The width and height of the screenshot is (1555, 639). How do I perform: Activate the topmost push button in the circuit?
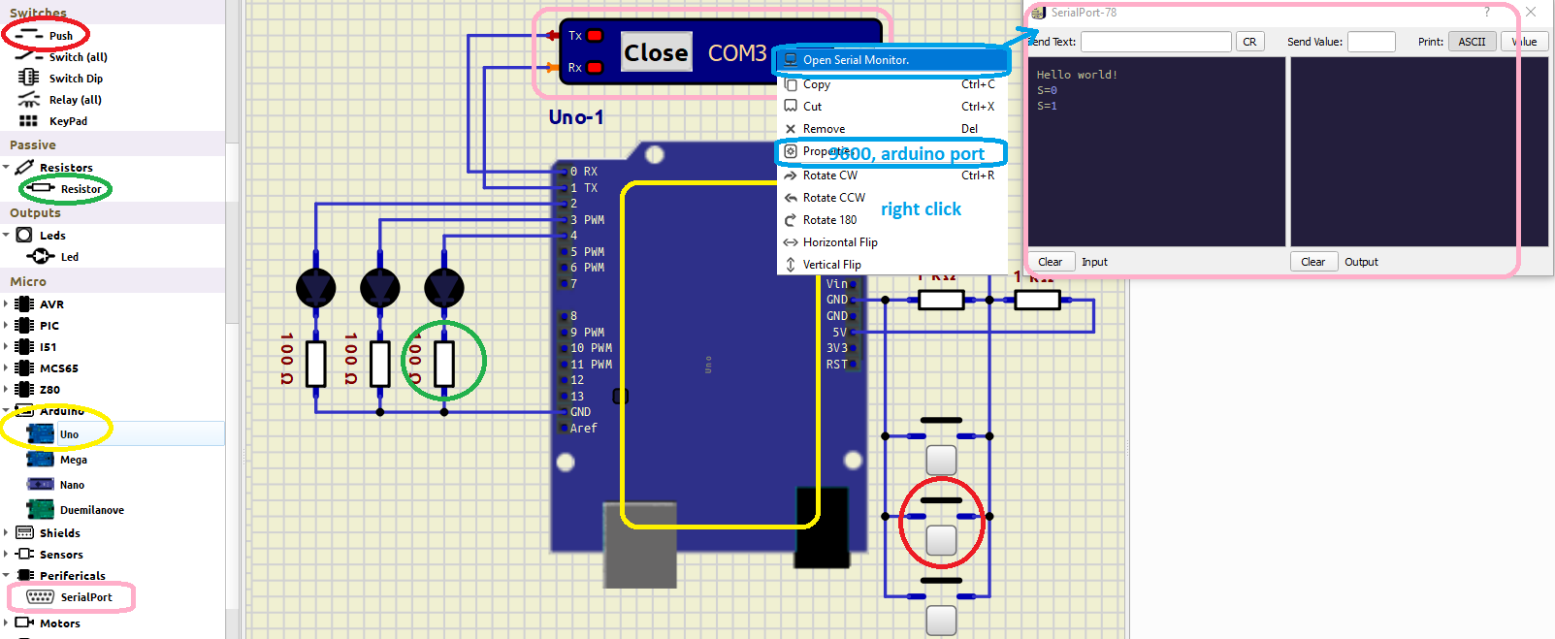(x=941, y=459)
